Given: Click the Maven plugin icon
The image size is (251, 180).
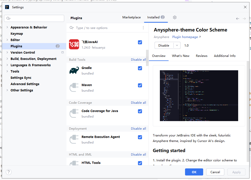Looking at the screenshot, I should click(74, 87).
